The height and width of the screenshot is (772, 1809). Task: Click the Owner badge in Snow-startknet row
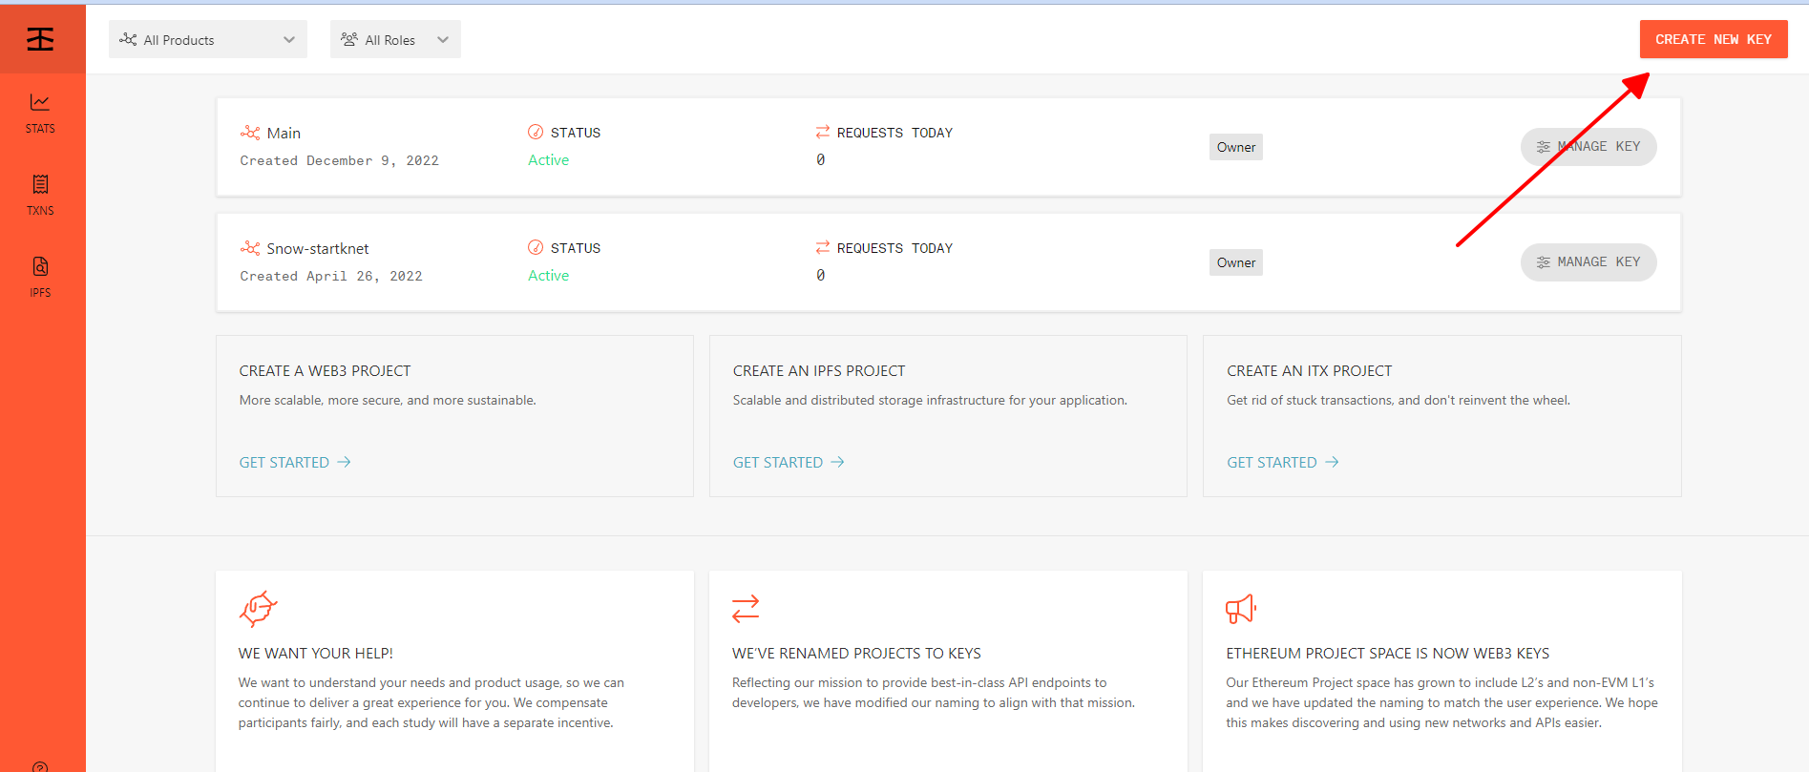tap(1236, 262)
